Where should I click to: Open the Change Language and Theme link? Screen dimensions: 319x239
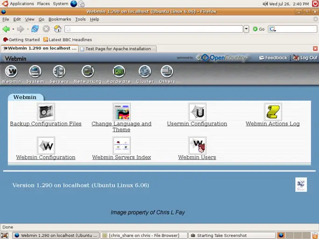point(121,127)
